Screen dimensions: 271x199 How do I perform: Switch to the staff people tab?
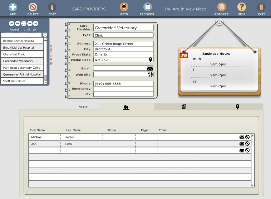(x=126, y=107)
